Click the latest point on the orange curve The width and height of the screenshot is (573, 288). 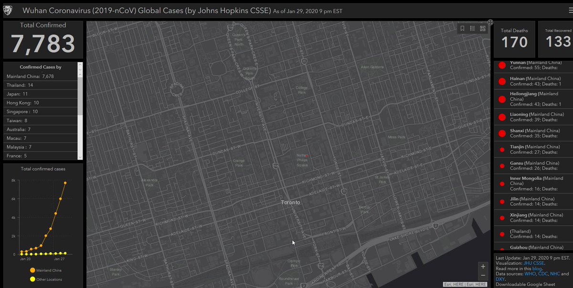pos(65,183)
